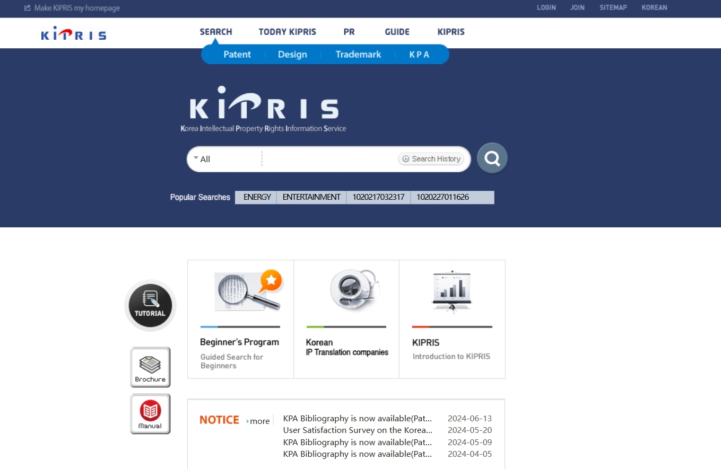Select the Trademark search submenu
The height and width of the screenshot is (469, 721).
[x=358, y=54]
